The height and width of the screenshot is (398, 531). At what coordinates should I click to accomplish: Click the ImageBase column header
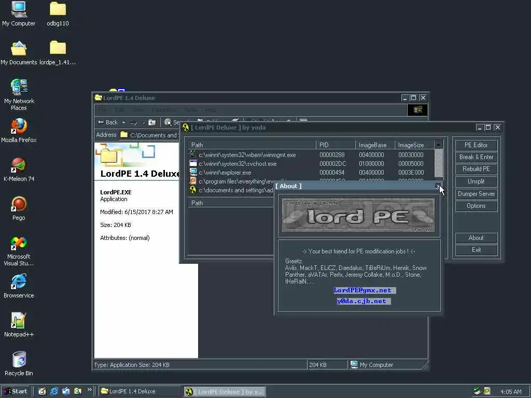pyautogui.click(x=374, y=145)
